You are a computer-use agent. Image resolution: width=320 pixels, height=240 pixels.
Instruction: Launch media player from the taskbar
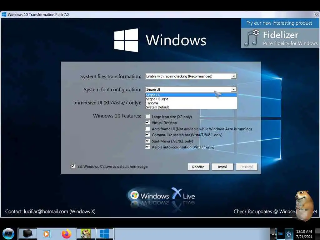46,234
